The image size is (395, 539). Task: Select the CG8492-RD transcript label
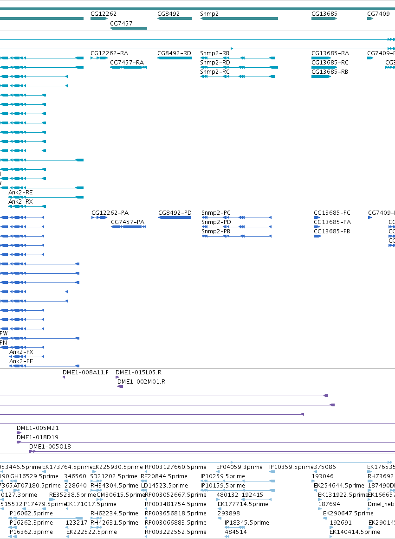click(x=174, y=53)
